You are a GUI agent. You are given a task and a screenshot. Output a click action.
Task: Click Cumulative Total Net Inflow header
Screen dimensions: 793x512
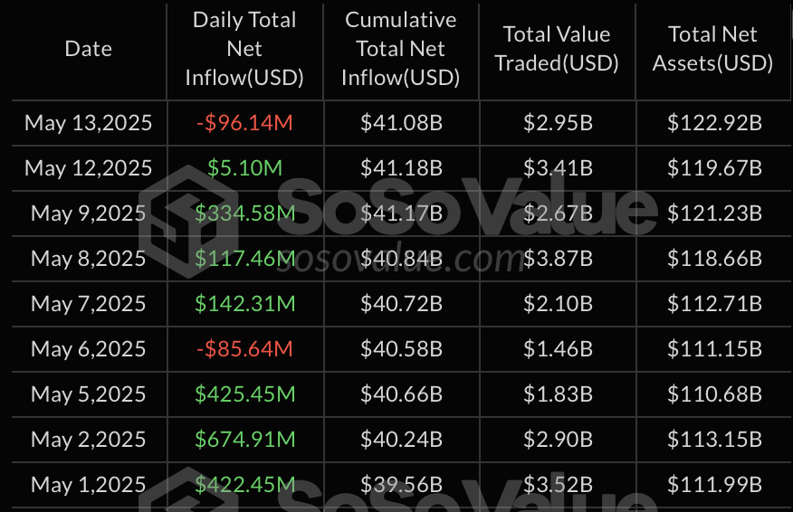400,49
